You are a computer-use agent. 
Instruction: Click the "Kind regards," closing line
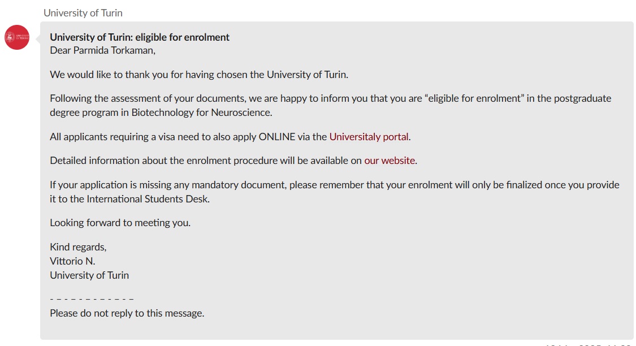pos(78,247)
